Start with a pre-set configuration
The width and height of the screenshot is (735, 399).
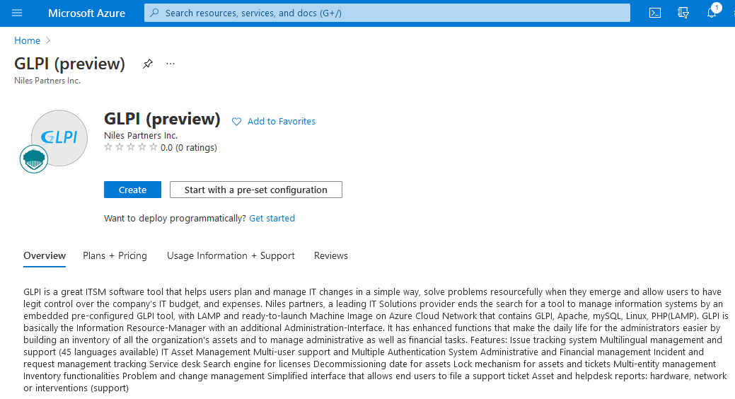click(x=255, y=190)
